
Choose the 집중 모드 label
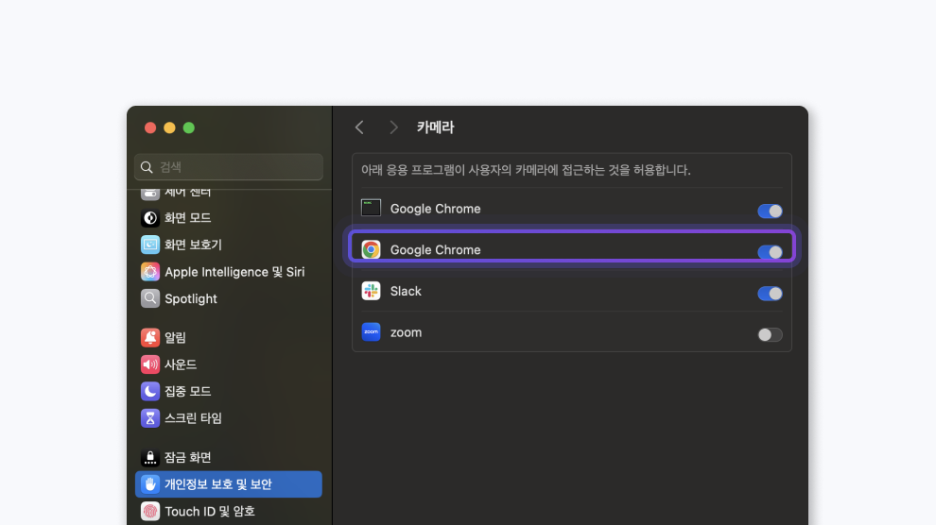coord(187,391)
